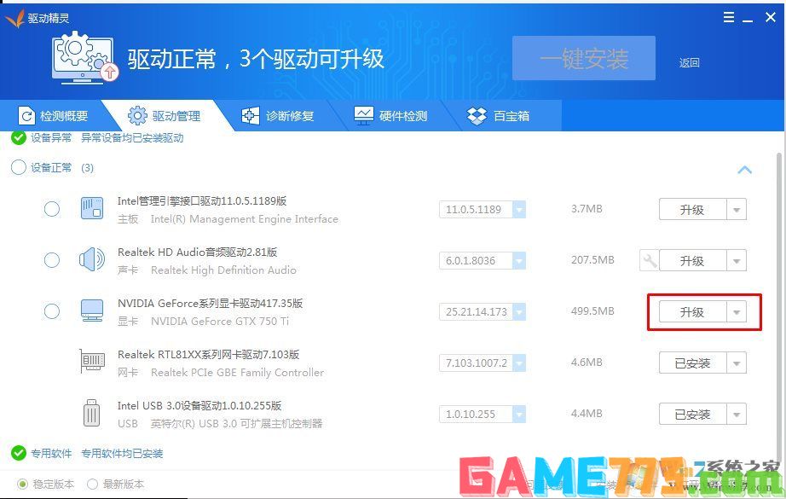Click 升级 for NVIDIA GeForce driver
Image resolution: width=786 pixels, height=499 pixels.
(x=693, y=312)
